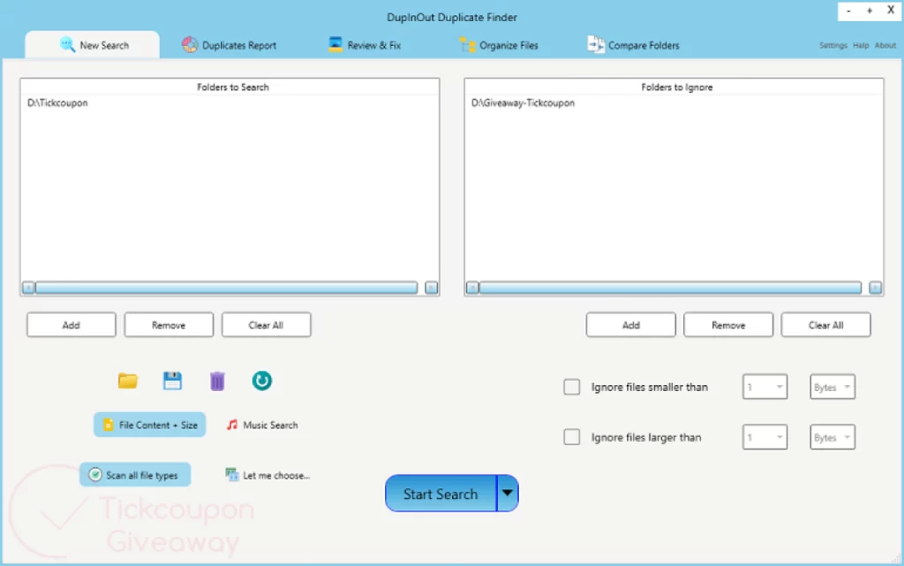Click the purple trash bin icon
Image resolution: width=904 pixels, height=566 pixels.
pos(217,381)
